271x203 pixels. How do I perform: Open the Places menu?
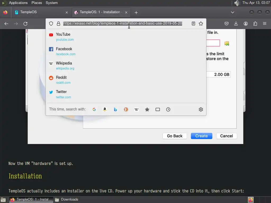(x=37, y=3)
